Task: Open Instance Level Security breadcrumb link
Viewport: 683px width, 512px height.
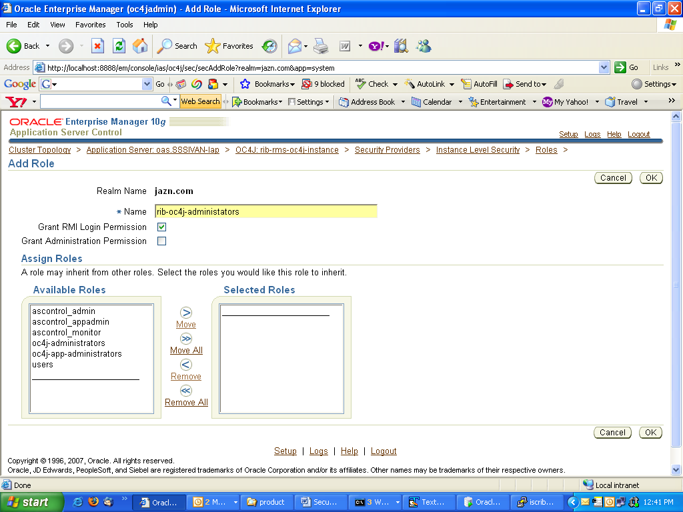Action: (x=478, y=150)
